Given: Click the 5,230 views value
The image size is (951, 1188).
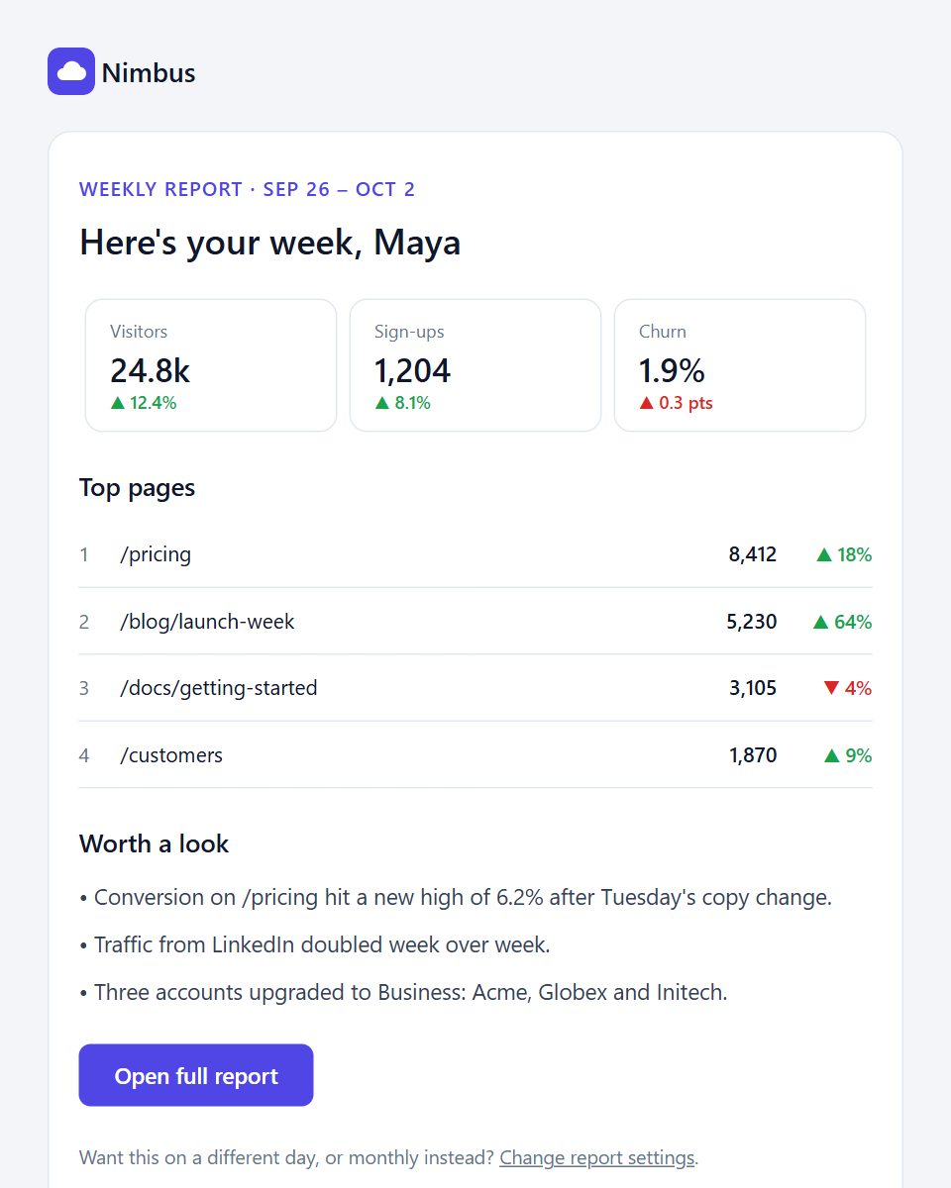Looking at the screenshot, I should pos(752,622).
